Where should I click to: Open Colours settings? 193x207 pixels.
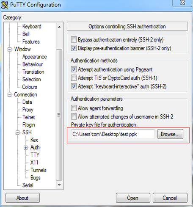(30, 87)
